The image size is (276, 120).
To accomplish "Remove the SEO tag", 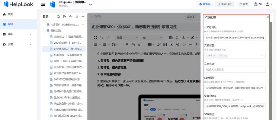I will click(x=225, y=55).
